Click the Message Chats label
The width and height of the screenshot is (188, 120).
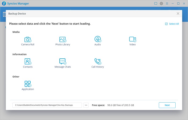tap(63, 67)
